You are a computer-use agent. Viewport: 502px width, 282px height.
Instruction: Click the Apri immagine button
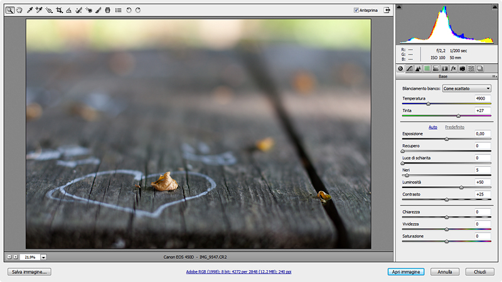(407, 272)
